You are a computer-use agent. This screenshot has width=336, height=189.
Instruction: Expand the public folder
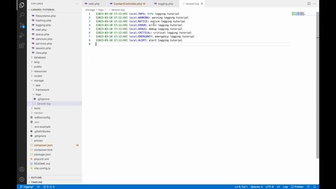tap(38, 67)
